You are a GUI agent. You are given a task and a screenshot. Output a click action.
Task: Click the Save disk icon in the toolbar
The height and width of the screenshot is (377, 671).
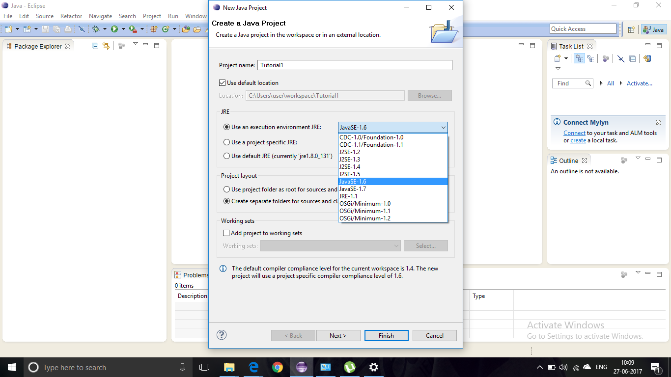coord(45,29)
